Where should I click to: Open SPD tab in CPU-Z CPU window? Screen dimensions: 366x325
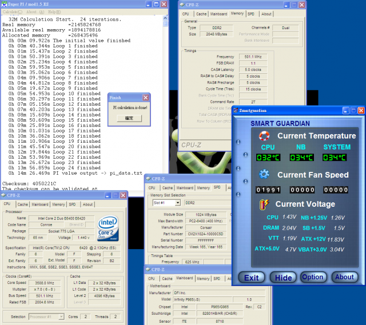[73, 204]
